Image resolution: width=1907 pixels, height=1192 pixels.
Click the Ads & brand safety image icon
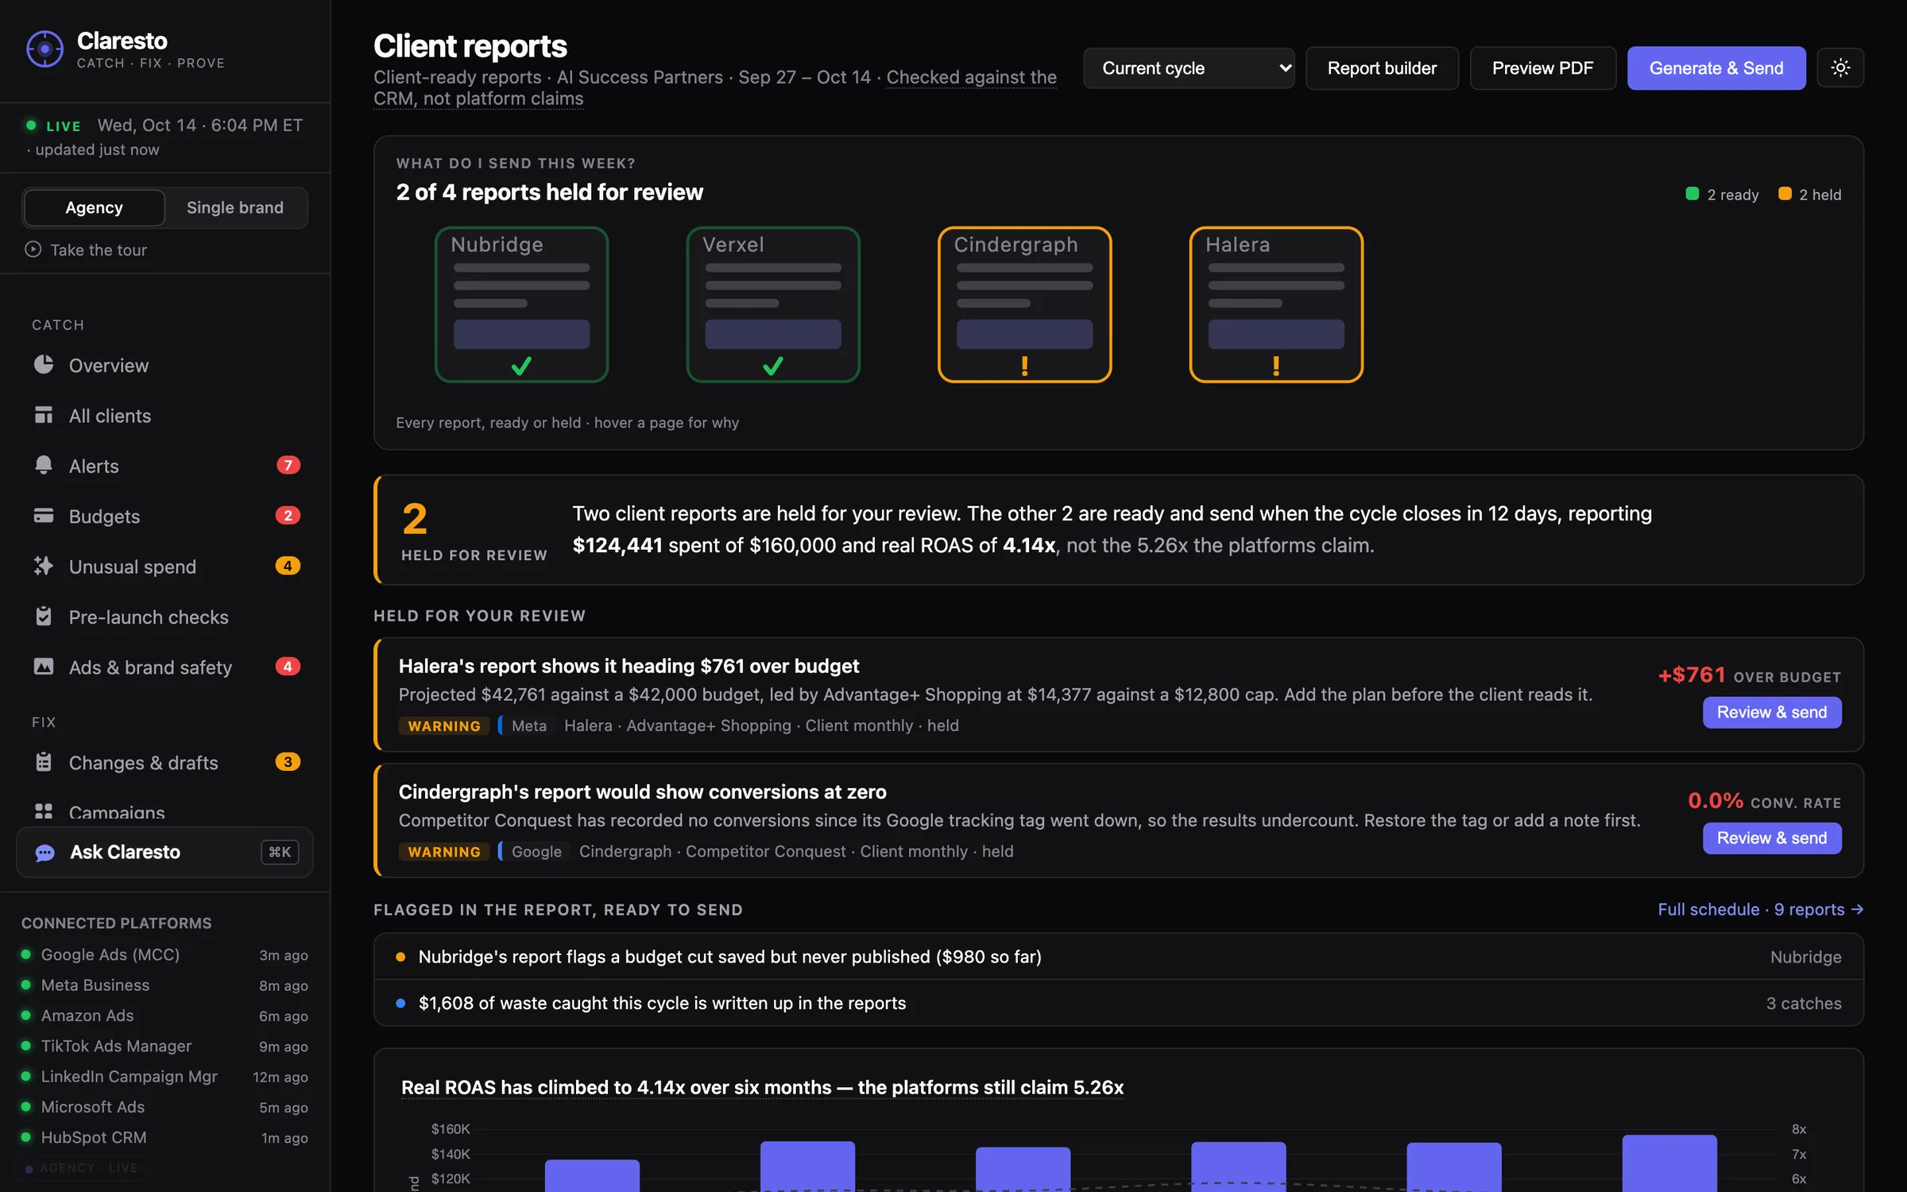click(44, 667)
